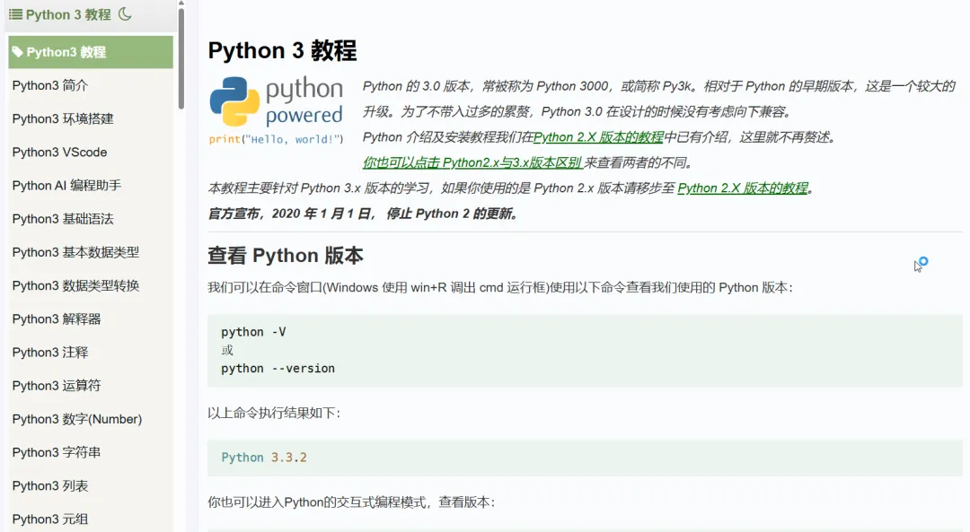This screenshot has height=532, width=970.
Task: Toggle dark mode with the moon icon
Action: tap(125, 14)
